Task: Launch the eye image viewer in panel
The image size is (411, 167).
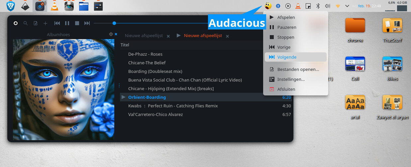Action: coord(69,6)
